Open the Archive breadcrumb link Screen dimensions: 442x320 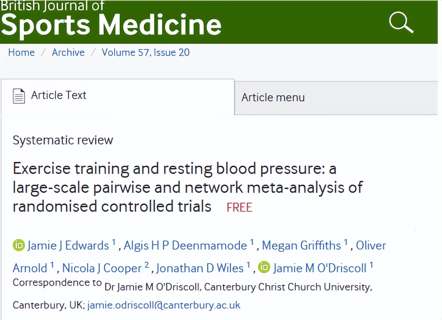tap(68, 52)
